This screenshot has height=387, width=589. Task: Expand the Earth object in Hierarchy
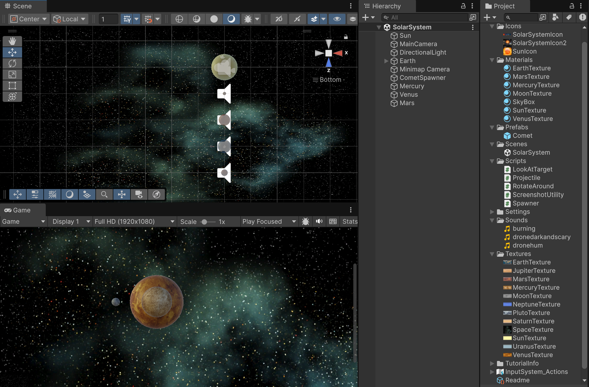point(386,61)
